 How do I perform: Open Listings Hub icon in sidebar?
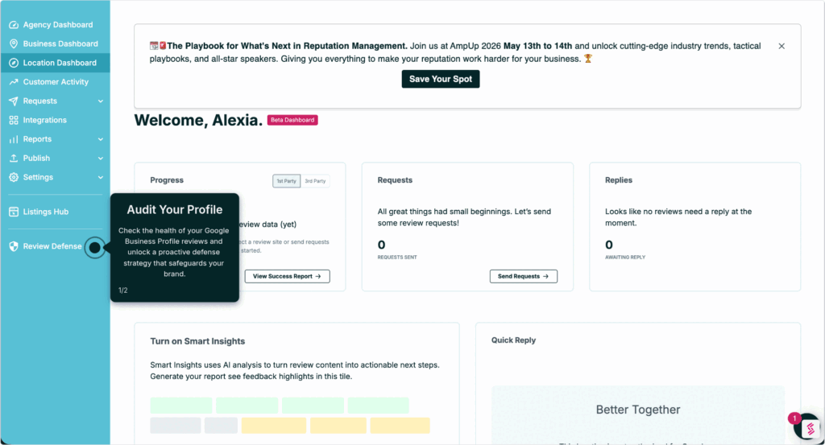(x=14, y=212)
